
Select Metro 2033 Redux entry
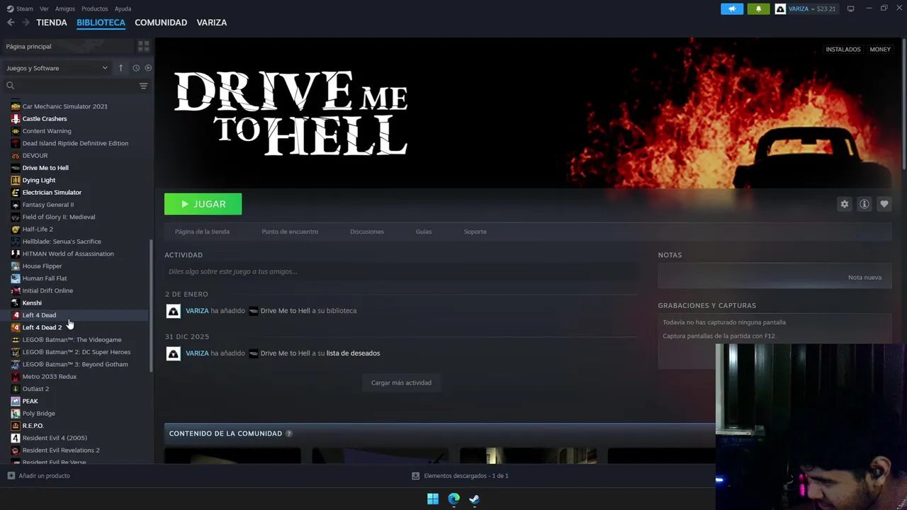[x=49, y=377]
